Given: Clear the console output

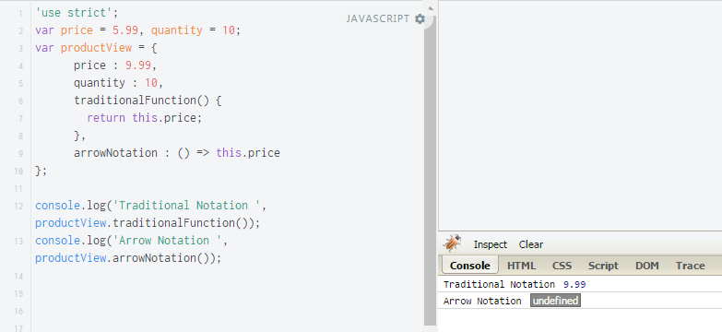Looking at the screenshot, I should coord(531,244).
